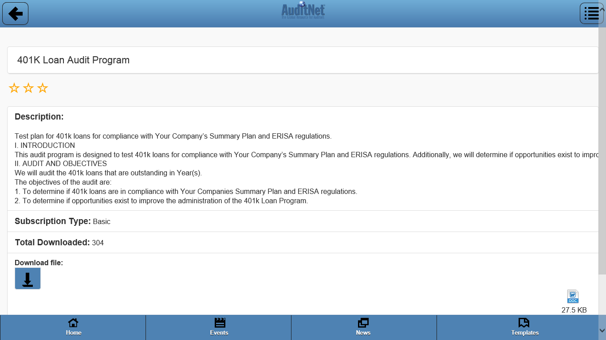Open the Events tab

(x=219, y=327)
